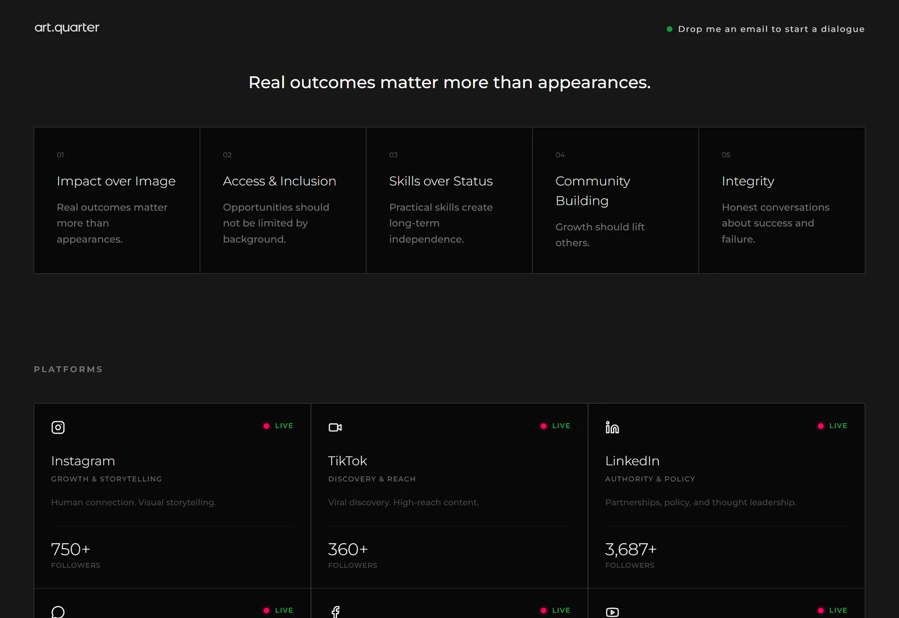Select the Impact over Image card
899x618 pixels.
tap(117, 200)
